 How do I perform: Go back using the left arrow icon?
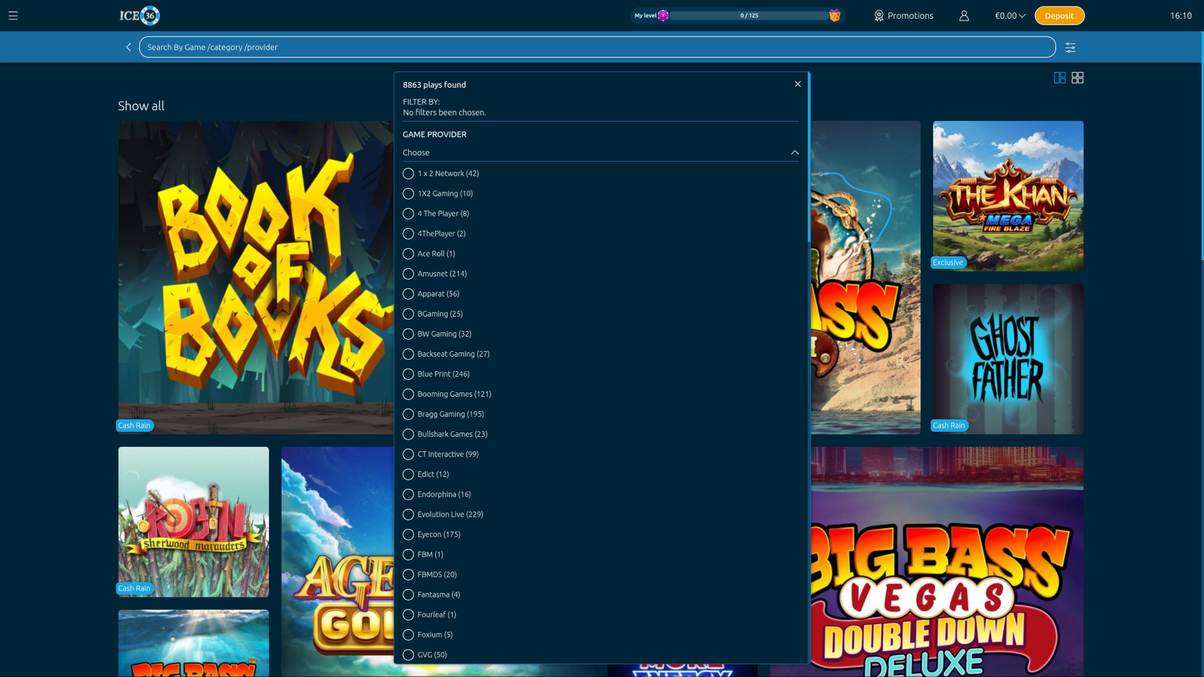(x=129, y=48)
